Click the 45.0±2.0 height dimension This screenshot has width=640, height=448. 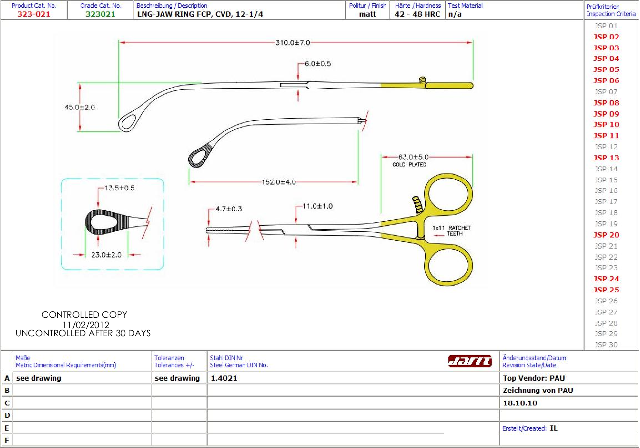[80, 107]
